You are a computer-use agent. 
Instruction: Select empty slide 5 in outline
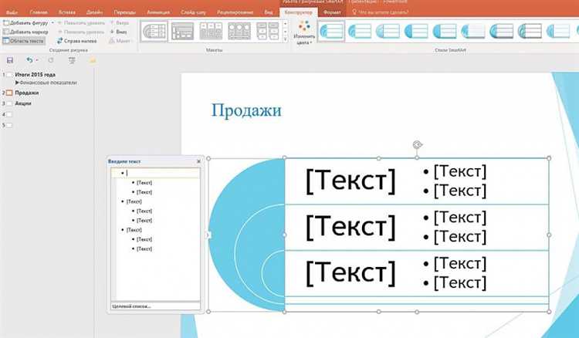coord(9,125)
